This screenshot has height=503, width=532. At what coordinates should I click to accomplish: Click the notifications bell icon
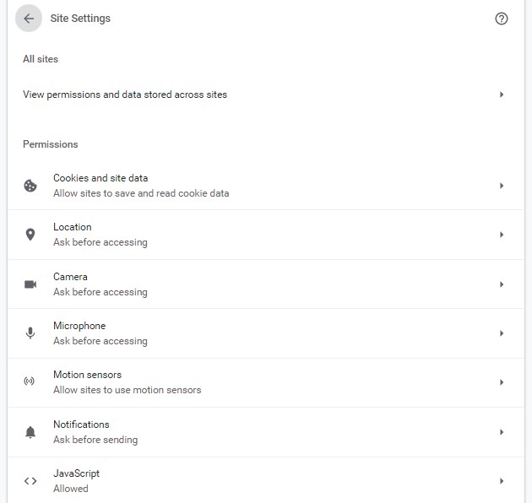30,432
